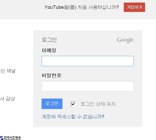Open the 계정에 액세스할 수 없습니까? link
The width and height of the screenshot is (156, 140).
click(73, 117)
